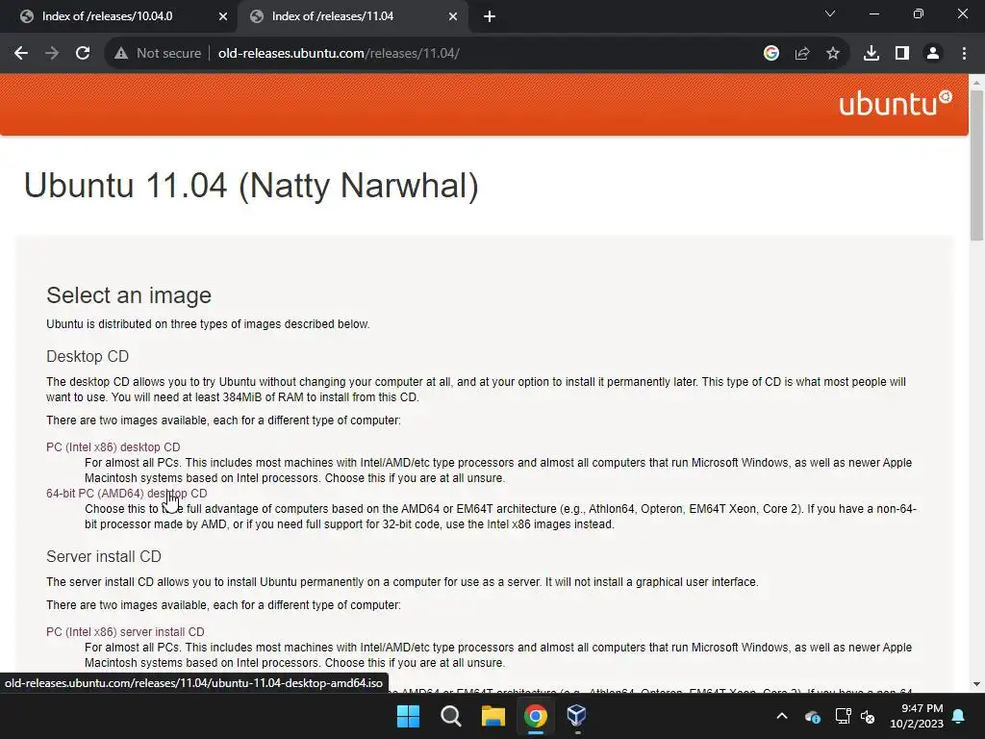Viewport: 985px width, 739px height.
Task: Download PC (Intel x86) desktop CD
Action: 114,446
